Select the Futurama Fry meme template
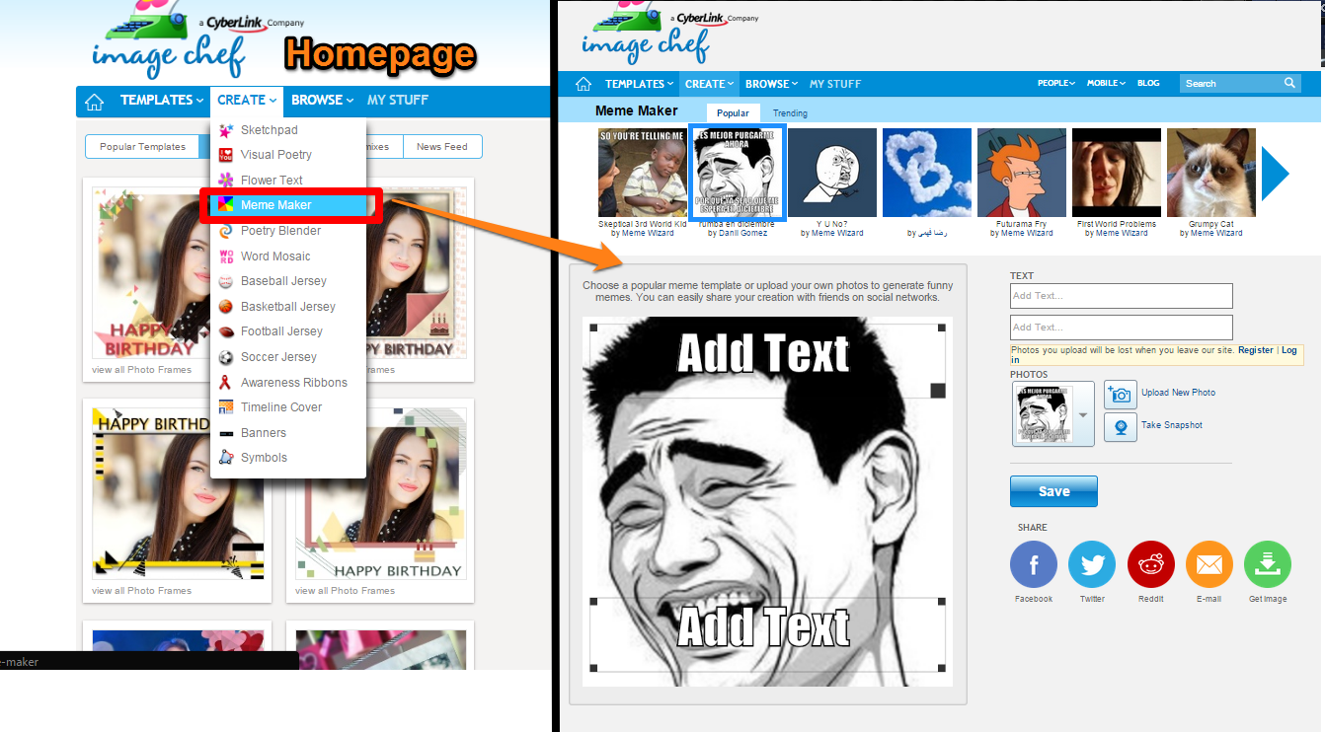 click(1022, 173)
